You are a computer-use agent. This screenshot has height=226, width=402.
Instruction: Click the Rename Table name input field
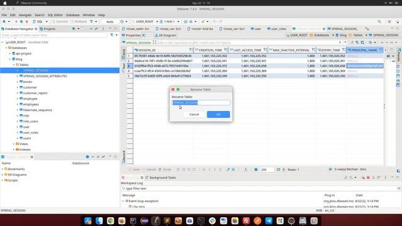pos(201,102)
